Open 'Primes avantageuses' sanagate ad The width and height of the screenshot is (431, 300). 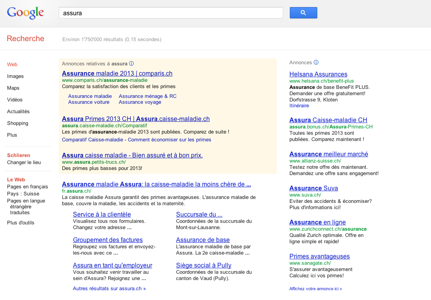tap(319, 256)
